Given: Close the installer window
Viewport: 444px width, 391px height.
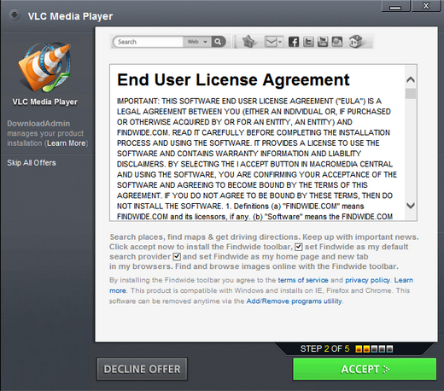Looking at the screenshot, I should pos(426,6).
